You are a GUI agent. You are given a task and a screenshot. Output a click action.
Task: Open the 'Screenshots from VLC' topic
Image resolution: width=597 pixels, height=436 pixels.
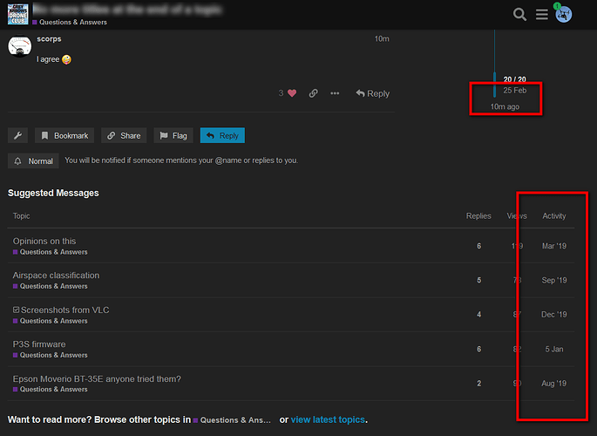point(65,310)
